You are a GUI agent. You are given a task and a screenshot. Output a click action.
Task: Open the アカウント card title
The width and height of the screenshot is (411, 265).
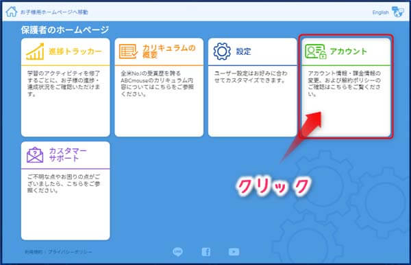[349, 51]
